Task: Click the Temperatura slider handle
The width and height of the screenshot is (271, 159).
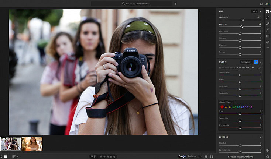Action: (240, 75)
